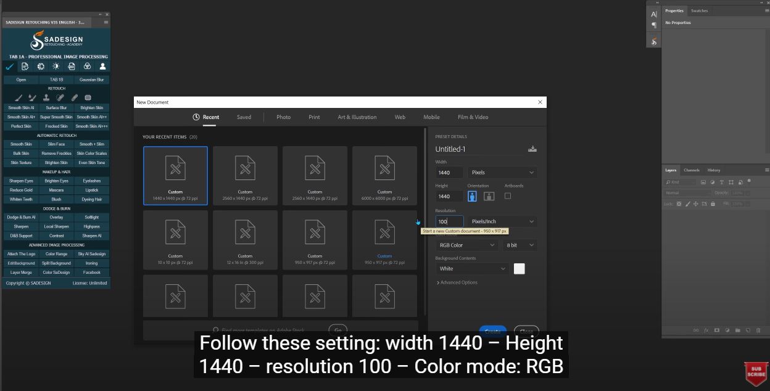Click the Smooth Skin AI button
Image resolution: width=770 pixels, height=391 pixels.
click(x=21, y=108)
